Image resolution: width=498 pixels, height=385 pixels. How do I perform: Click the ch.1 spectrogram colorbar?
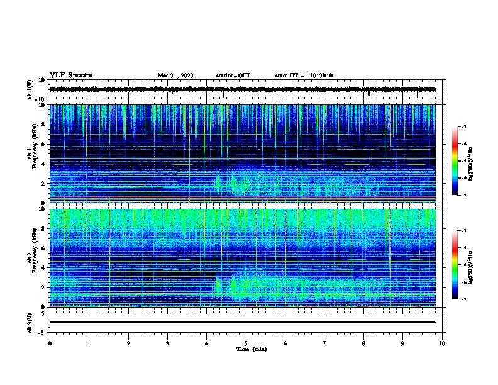point(455,161)
